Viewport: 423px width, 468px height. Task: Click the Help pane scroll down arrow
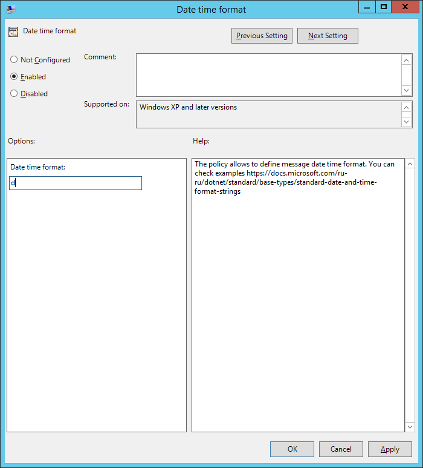tap(410, 426)
